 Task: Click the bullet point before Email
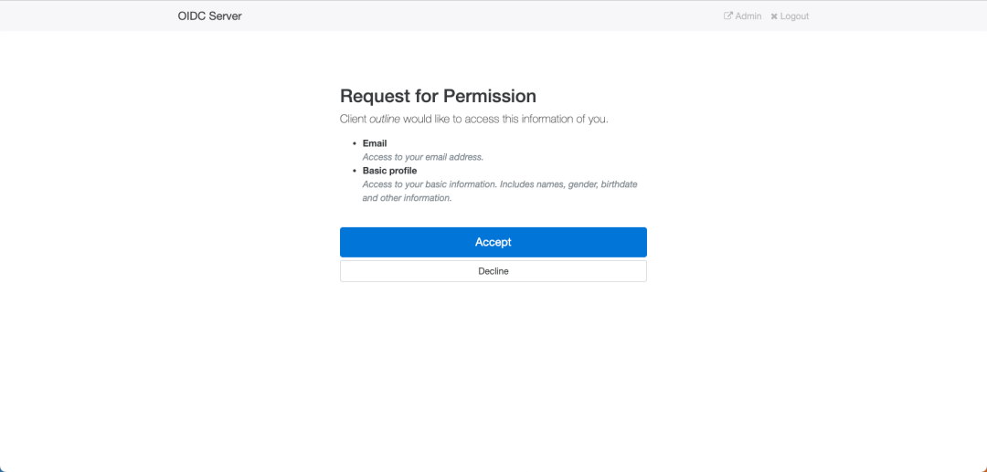(x=355, y=144)
